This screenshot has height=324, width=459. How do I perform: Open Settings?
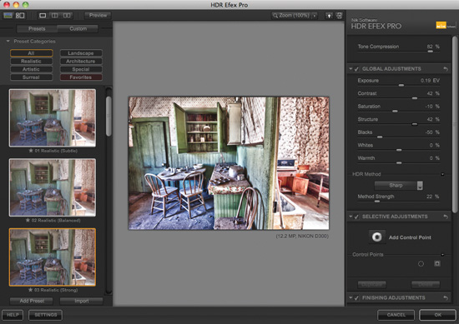45,315
